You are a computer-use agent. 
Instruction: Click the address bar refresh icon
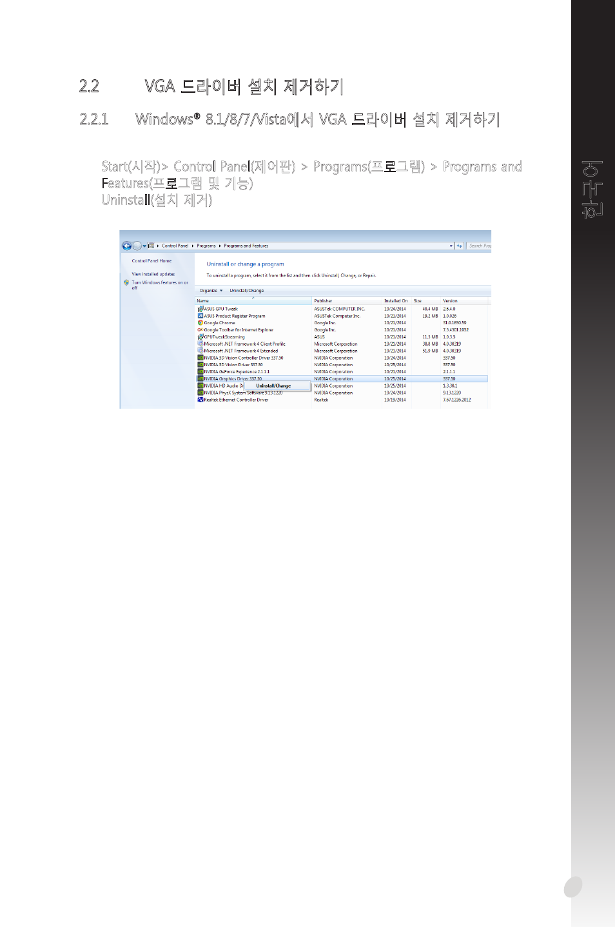[459, 246]
